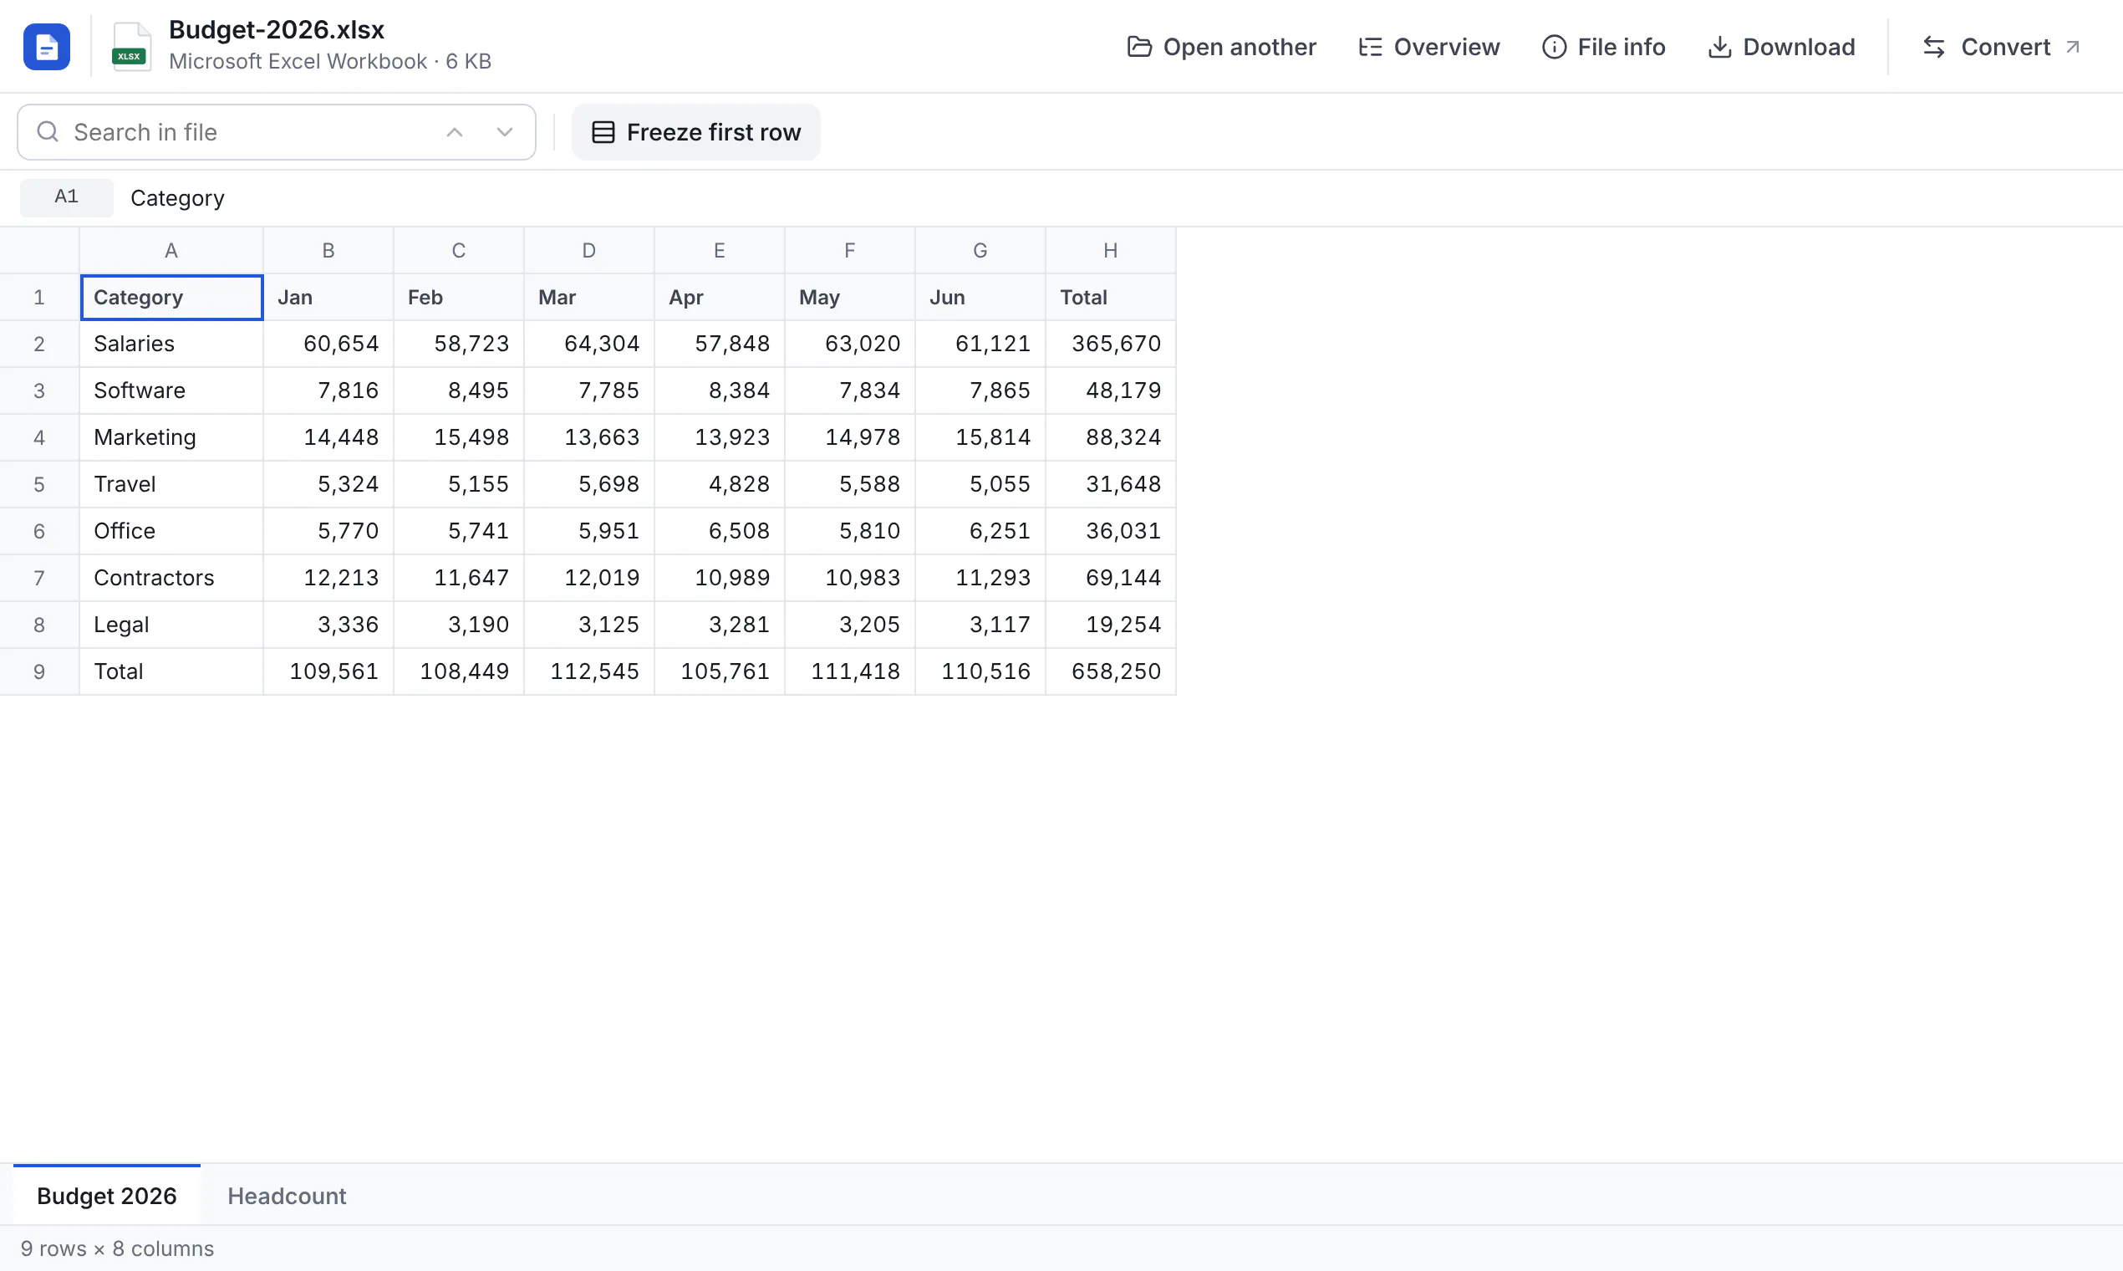Select cell with value 11,293

coord(980,578)
